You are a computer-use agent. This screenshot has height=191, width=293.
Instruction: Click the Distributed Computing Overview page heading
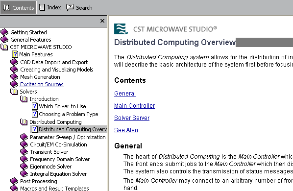pos(175,43)
